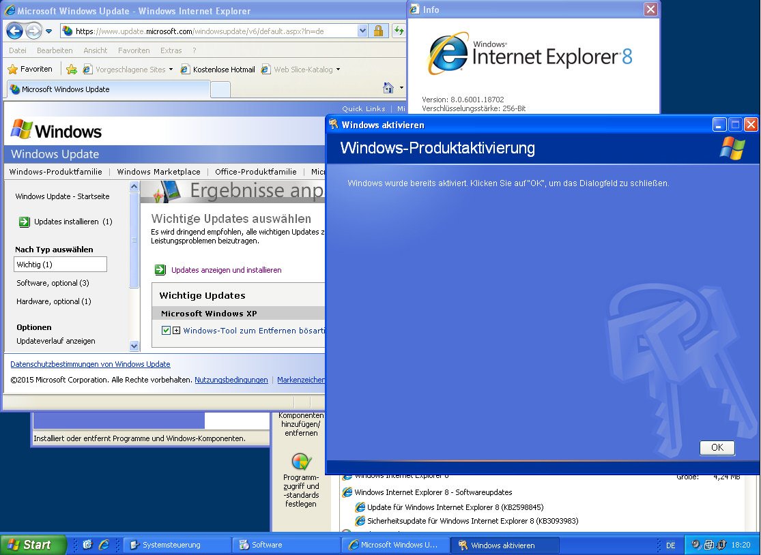Open the home button dropdown arrow
The image size is (761, 555).
click(401, 88)
